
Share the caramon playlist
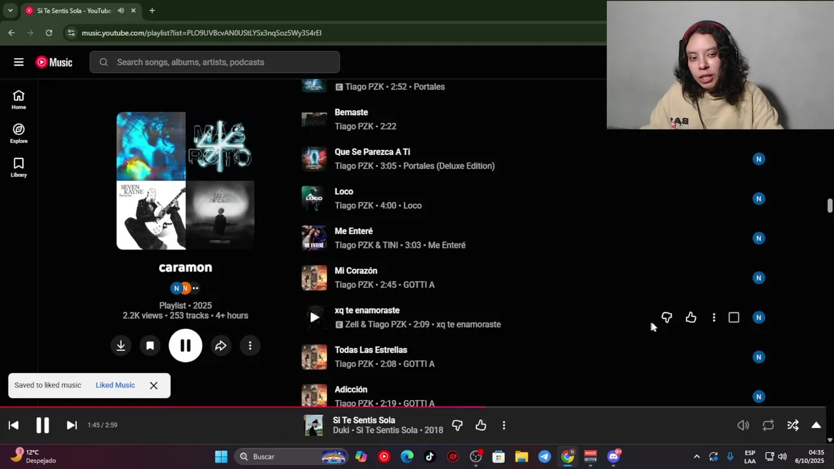pyautogui.click(x=221, y=346)
